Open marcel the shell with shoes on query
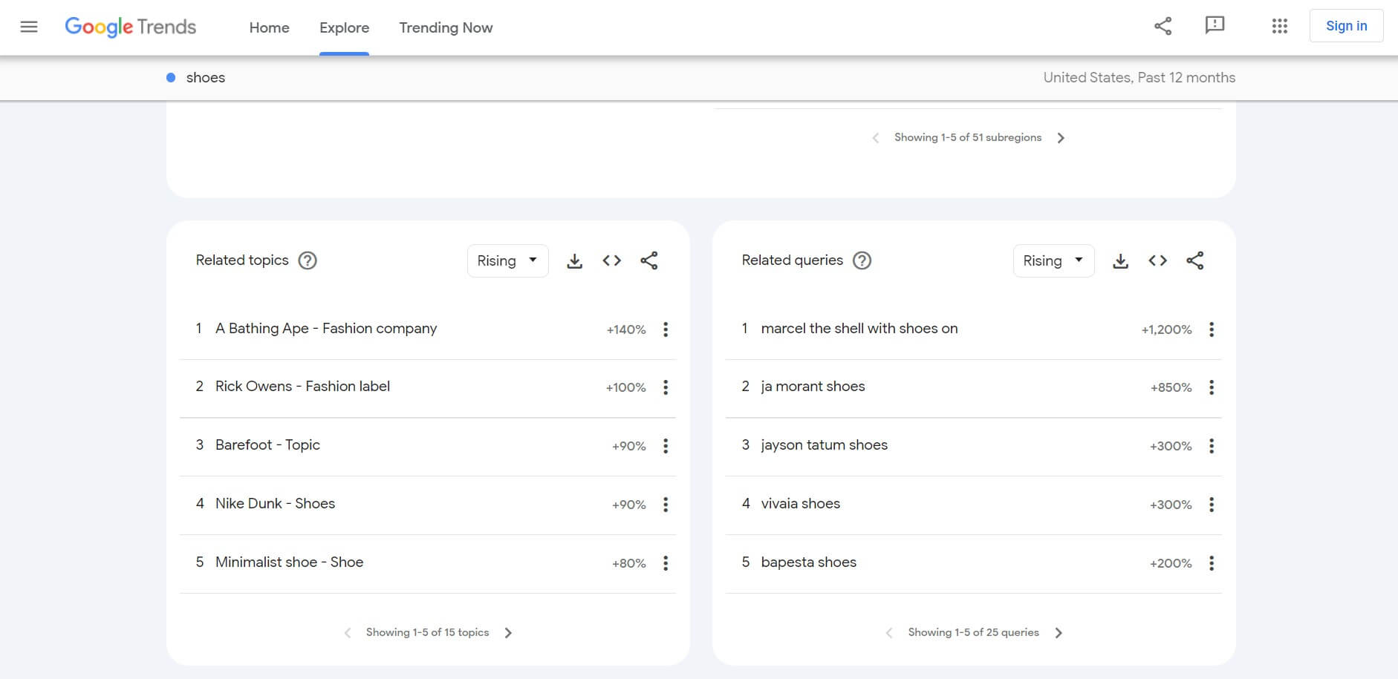This screenshot has width=1398, height=679. coord(859,328)
